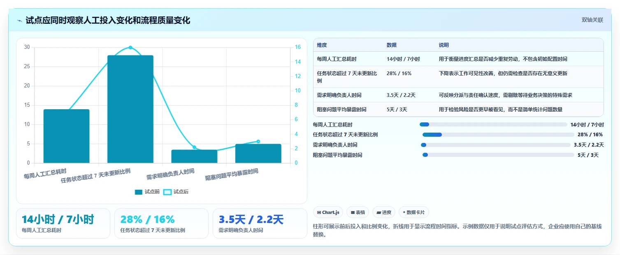Toggle the 试点后 legend entry
Image resolution: width=620 pixels, height=255 pixels.
tap(176, 192)
